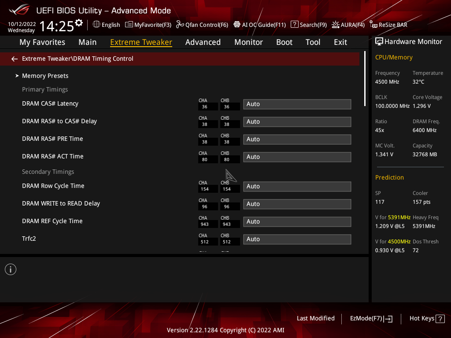451x338 pixels.
Task: Click the CPU/Memory section heading
Action: point(394,58)
